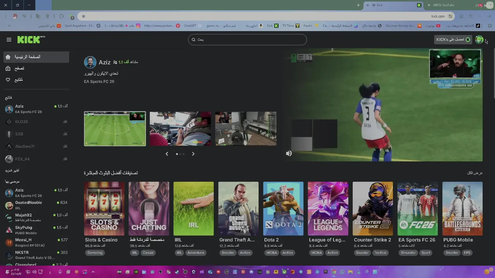Open Steam from the taskbar

[177, 272]
